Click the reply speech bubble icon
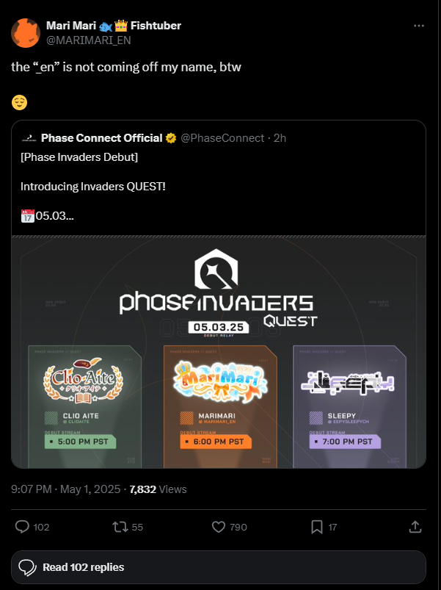The width and height of the screenshot is (441, 590). (x=22, y=527)
